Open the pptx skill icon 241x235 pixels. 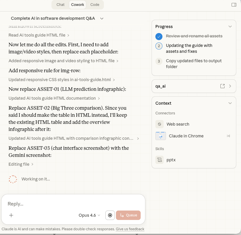tap(159, 160)
